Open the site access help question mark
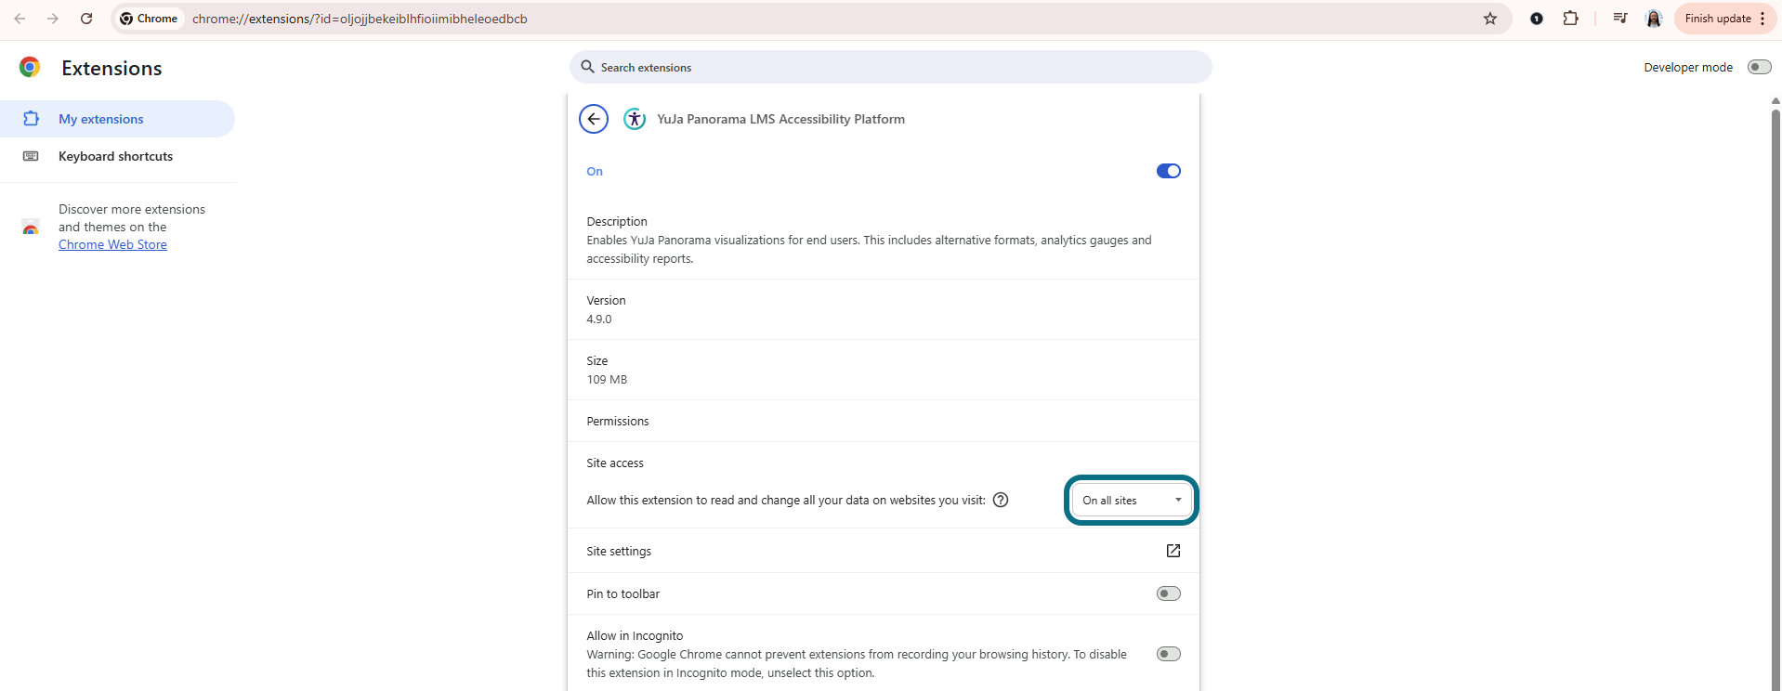This screenshot has width=1782, height=691. [x=1001, y=500]
